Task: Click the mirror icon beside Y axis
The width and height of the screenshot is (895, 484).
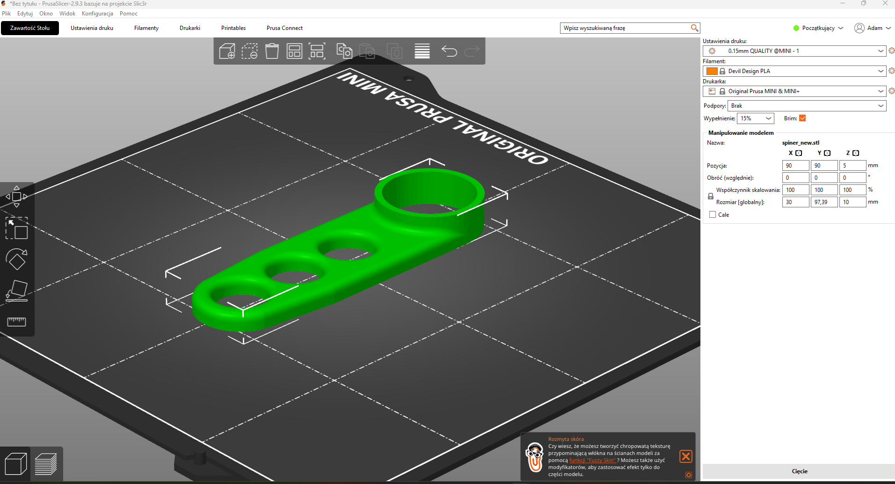Action: tap(827, 153)
